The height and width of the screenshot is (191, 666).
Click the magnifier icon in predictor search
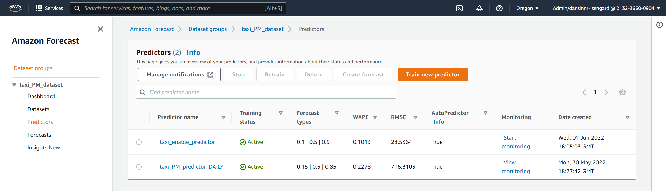143,92
